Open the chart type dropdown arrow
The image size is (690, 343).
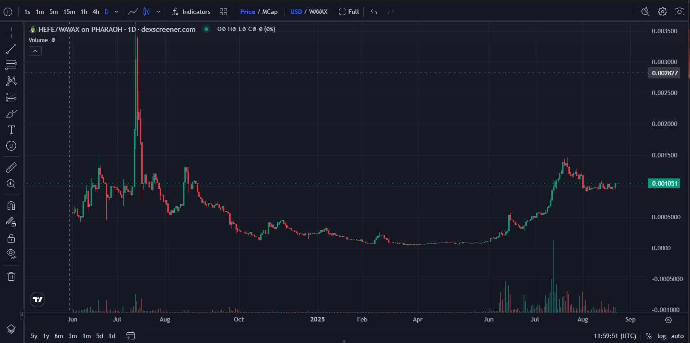[158, 12]
